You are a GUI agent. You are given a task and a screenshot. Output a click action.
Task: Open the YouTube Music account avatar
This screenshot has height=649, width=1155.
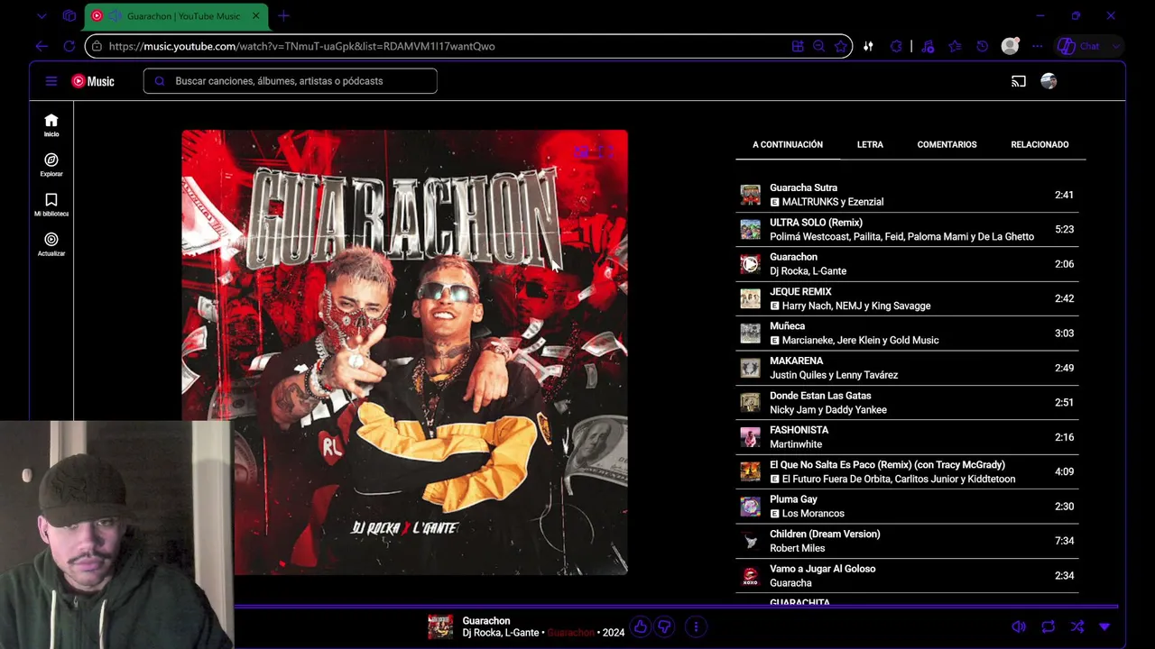click(1049, 81)
